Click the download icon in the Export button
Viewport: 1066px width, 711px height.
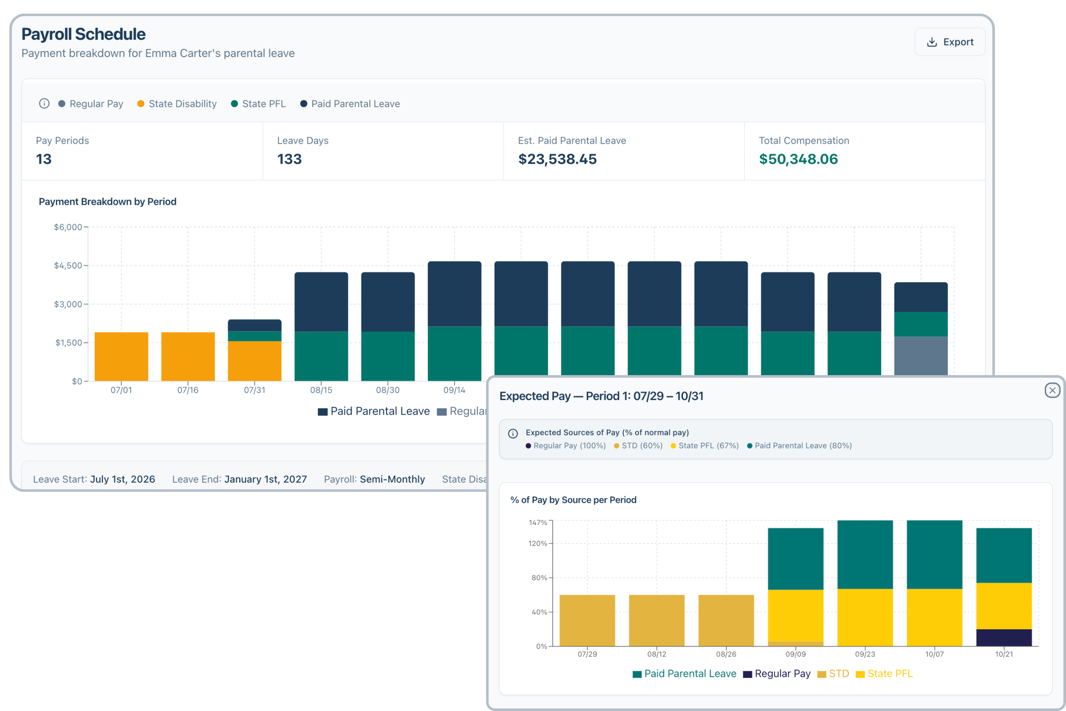(x=932, y=42)
